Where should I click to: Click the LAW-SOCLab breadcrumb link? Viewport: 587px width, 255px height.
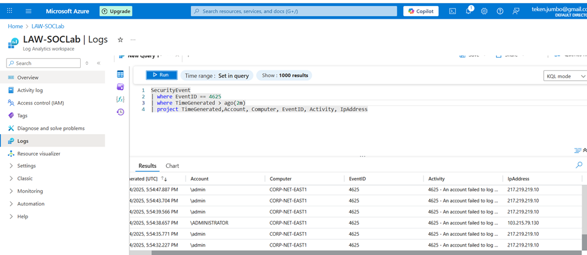[x=48, y=26]
